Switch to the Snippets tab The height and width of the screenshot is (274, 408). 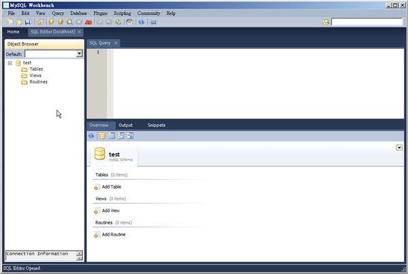[x=156, y=125]
